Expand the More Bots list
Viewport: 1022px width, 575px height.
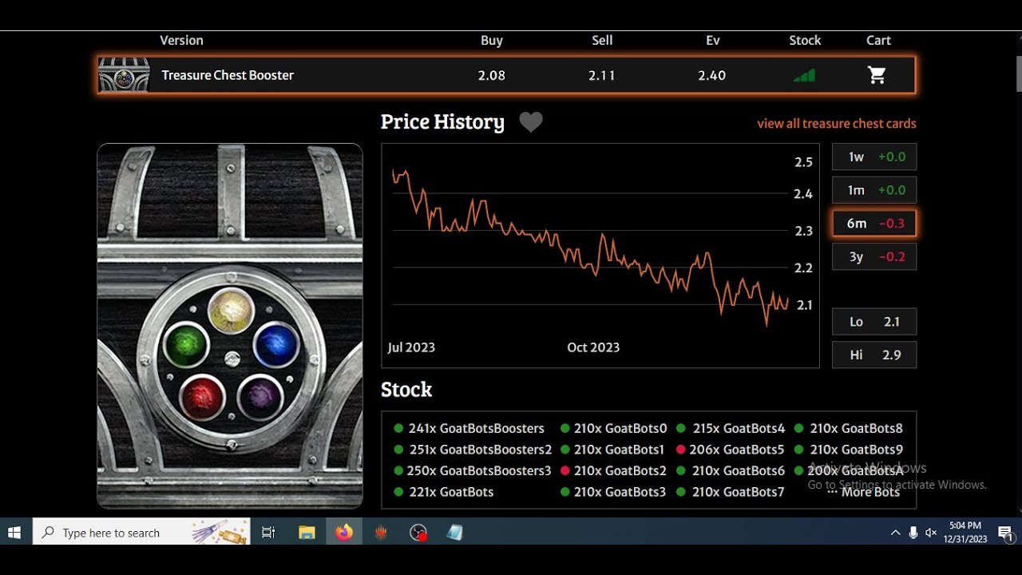(864, 492)
